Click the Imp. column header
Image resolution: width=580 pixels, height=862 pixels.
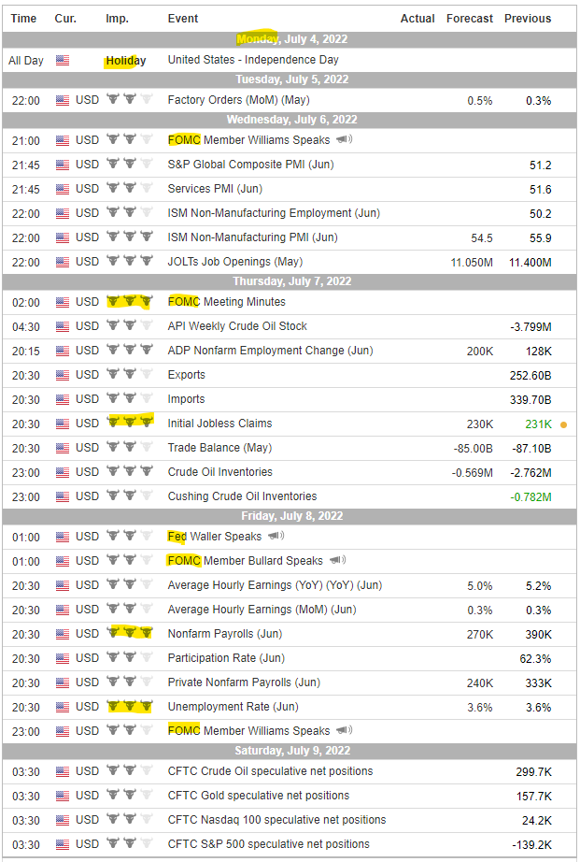coord(117,18)
